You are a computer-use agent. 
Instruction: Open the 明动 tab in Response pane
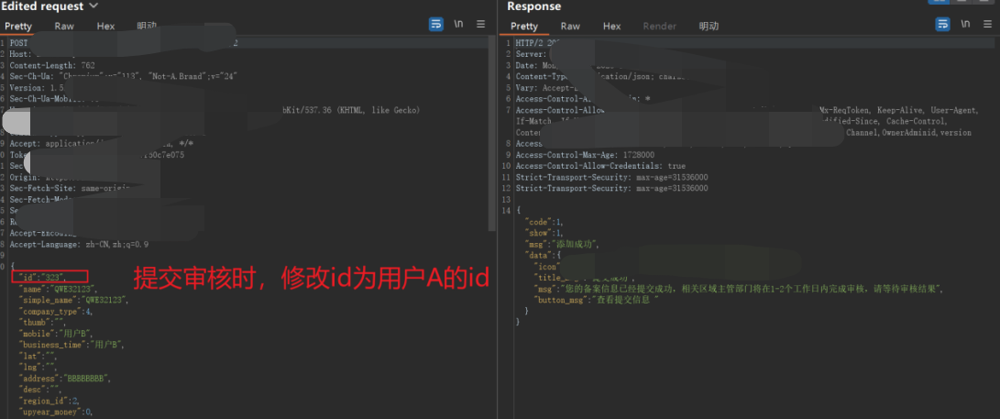coord(709,27)
